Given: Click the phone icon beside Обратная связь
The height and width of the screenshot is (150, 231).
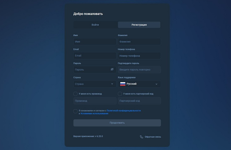Looking at the screenshot, I should click(141, 137).
